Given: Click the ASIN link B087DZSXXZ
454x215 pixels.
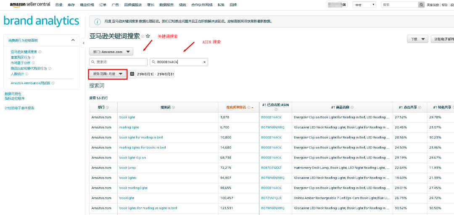Looking at the screenshot, I should coord(271,168).
